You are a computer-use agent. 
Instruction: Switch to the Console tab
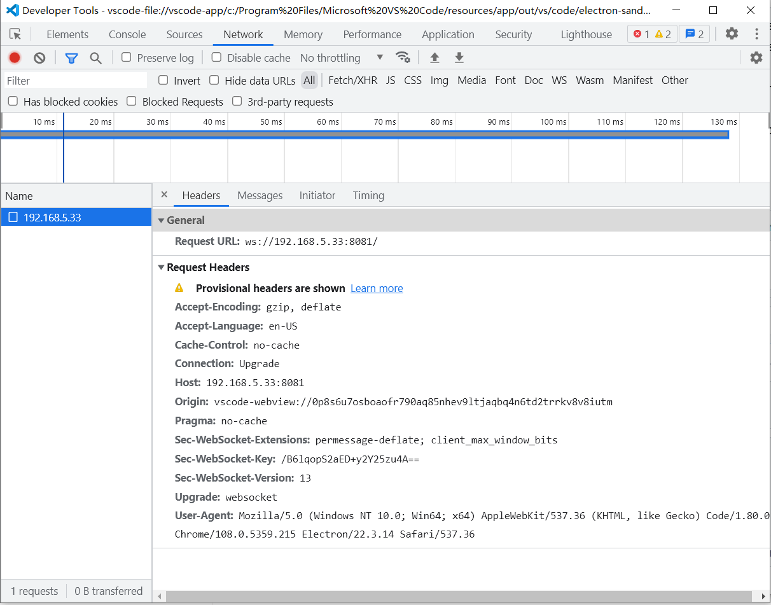tap(127, 34)
